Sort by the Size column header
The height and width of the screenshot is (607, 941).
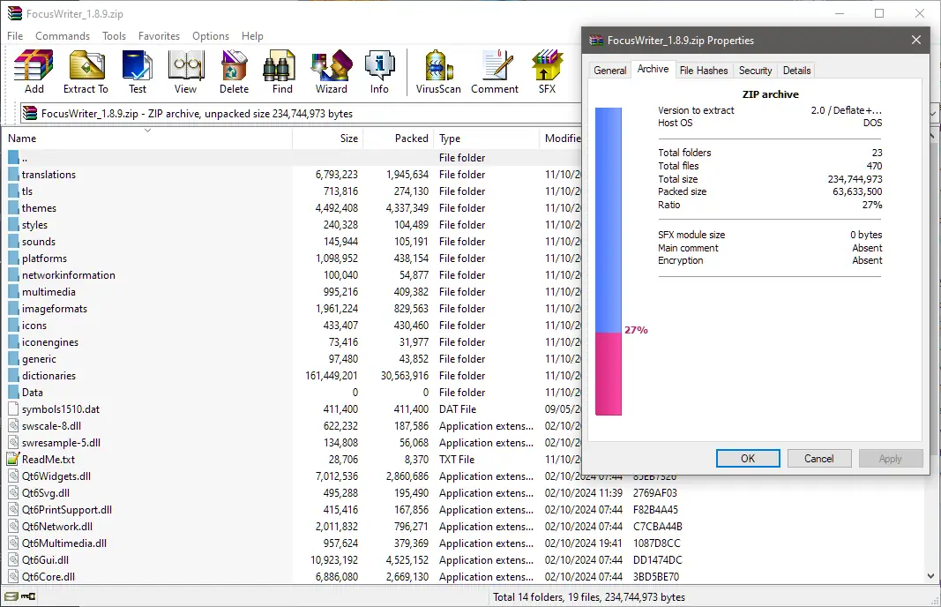coord(328,139)
